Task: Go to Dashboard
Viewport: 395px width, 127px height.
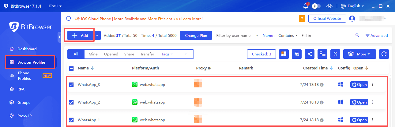Action: pos(27,49)
